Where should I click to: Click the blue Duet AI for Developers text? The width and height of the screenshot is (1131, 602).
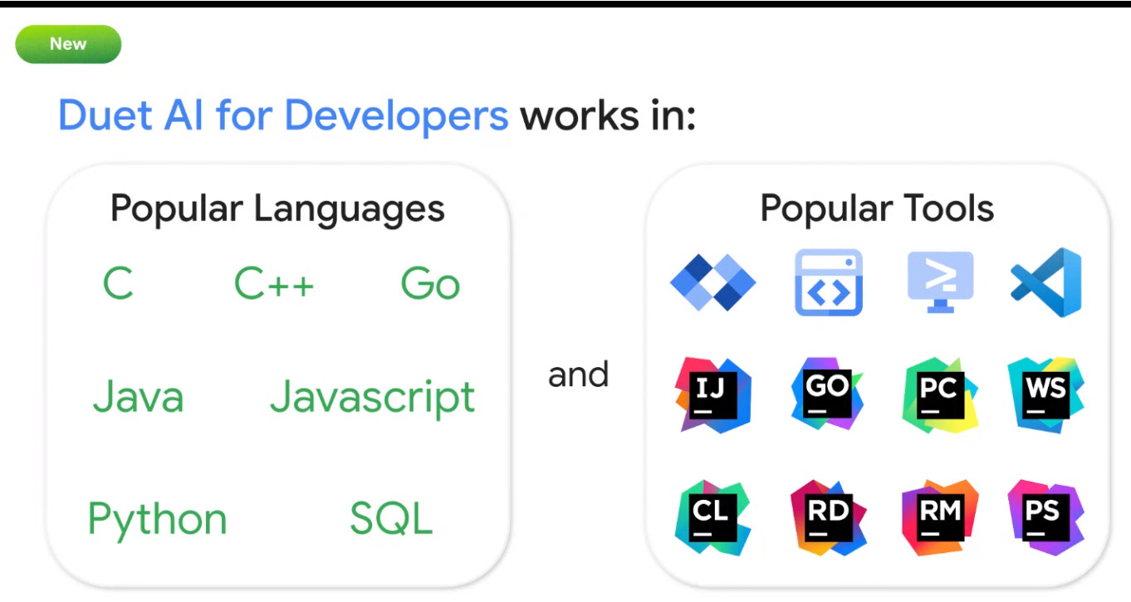click(283, 116)
